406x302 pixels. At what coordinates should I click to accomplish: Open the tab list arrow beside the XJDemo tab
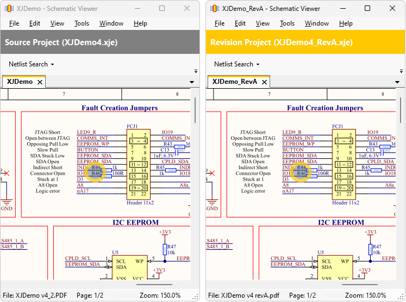pyautogui.click(x=192, y=82)
